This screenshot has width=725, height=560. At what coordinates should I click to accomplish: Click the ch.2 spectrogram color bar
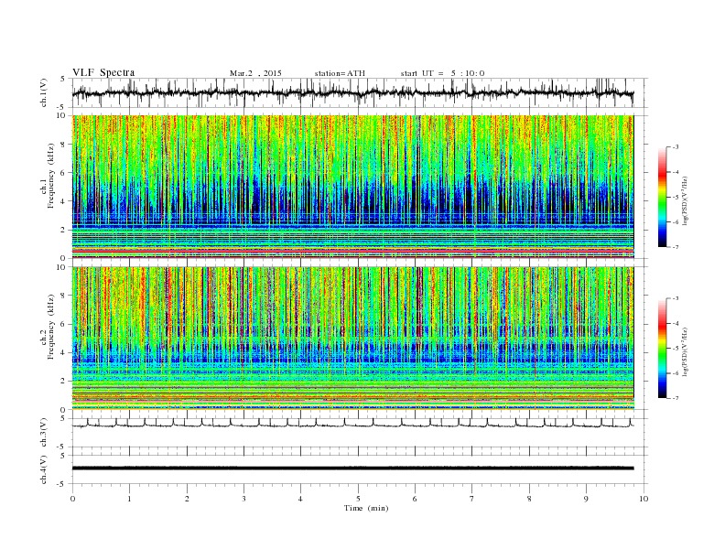point(662,348)
